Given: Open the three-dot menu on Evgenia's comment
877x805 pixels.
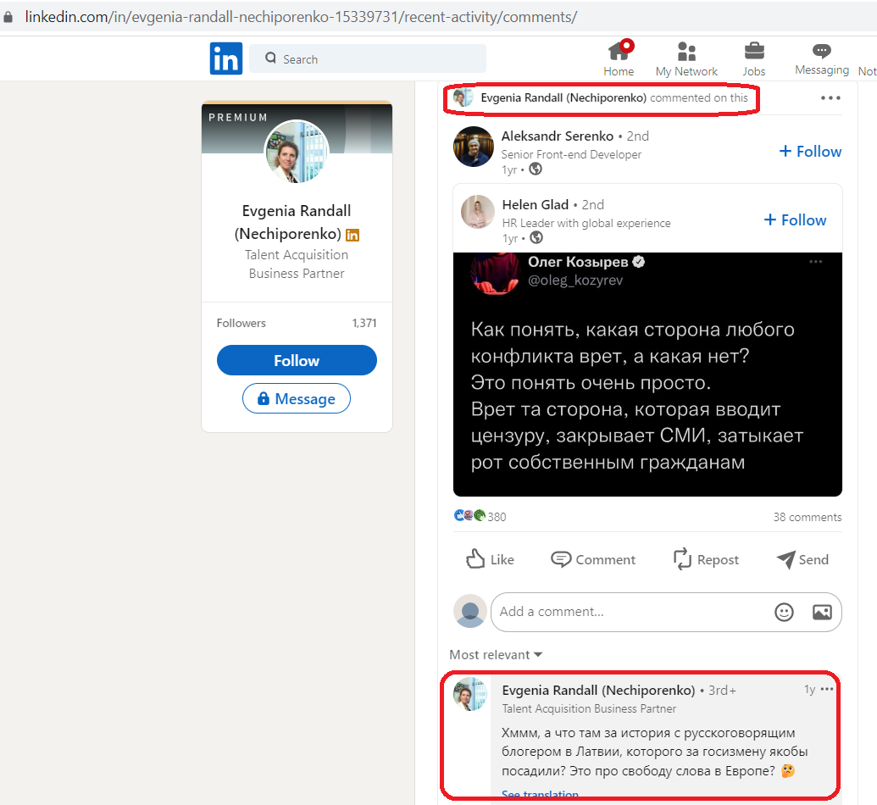Looking at the screenshot, I should click(827, 689).
